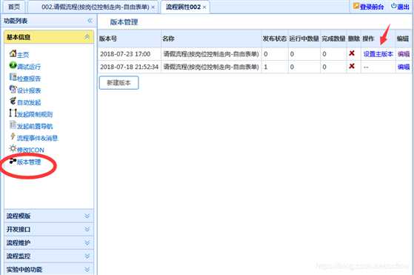
Task: Click the lightning 流程事件&消息 icon
Action: [13, 136]
